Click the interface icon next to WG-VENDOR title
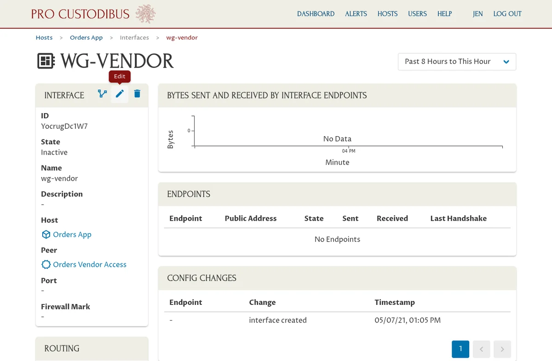 [46, 61]
